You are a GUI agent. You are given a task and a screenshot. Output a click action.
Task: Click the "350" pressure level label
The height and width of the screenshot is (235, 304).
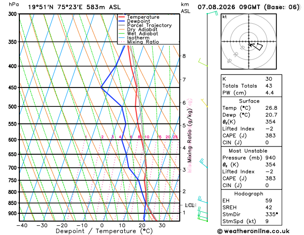point(13,42)
